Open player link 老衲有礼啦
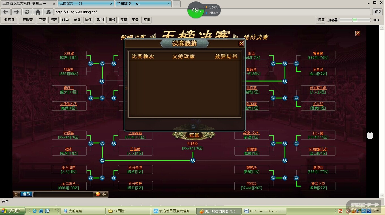Image resolution: width=385 pixels, height=215 pixels. [x=318, y=88]
